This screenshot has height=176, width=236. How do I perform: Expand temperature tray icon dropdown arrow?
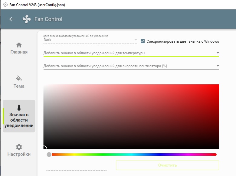coord(218,53)
